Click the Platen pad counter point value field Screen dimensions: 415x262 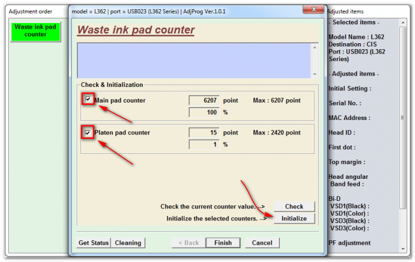point(204,132)
